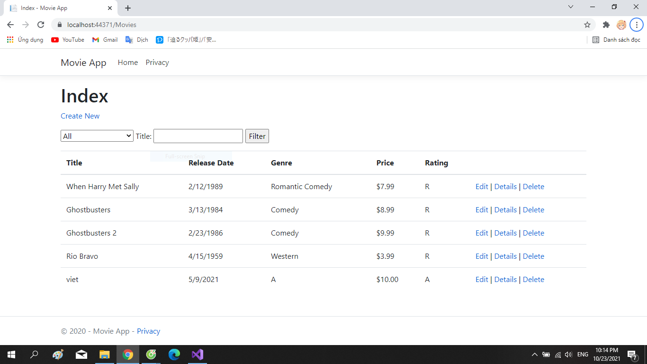Open Microsoft Edge from the taskbar
The image size is (647, 364).
click(174, 355)
